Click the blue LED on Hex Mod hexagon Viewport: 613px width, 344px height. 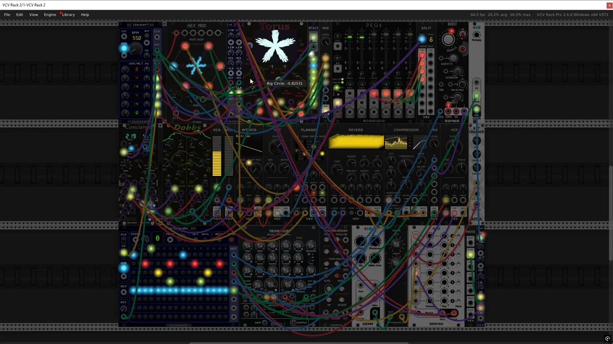tap(173, 66)
